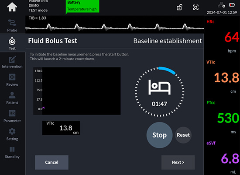Screen dimensions: 240x175
Task: Select the circular countdown progress ring
Action: click(x=159, y=91)
